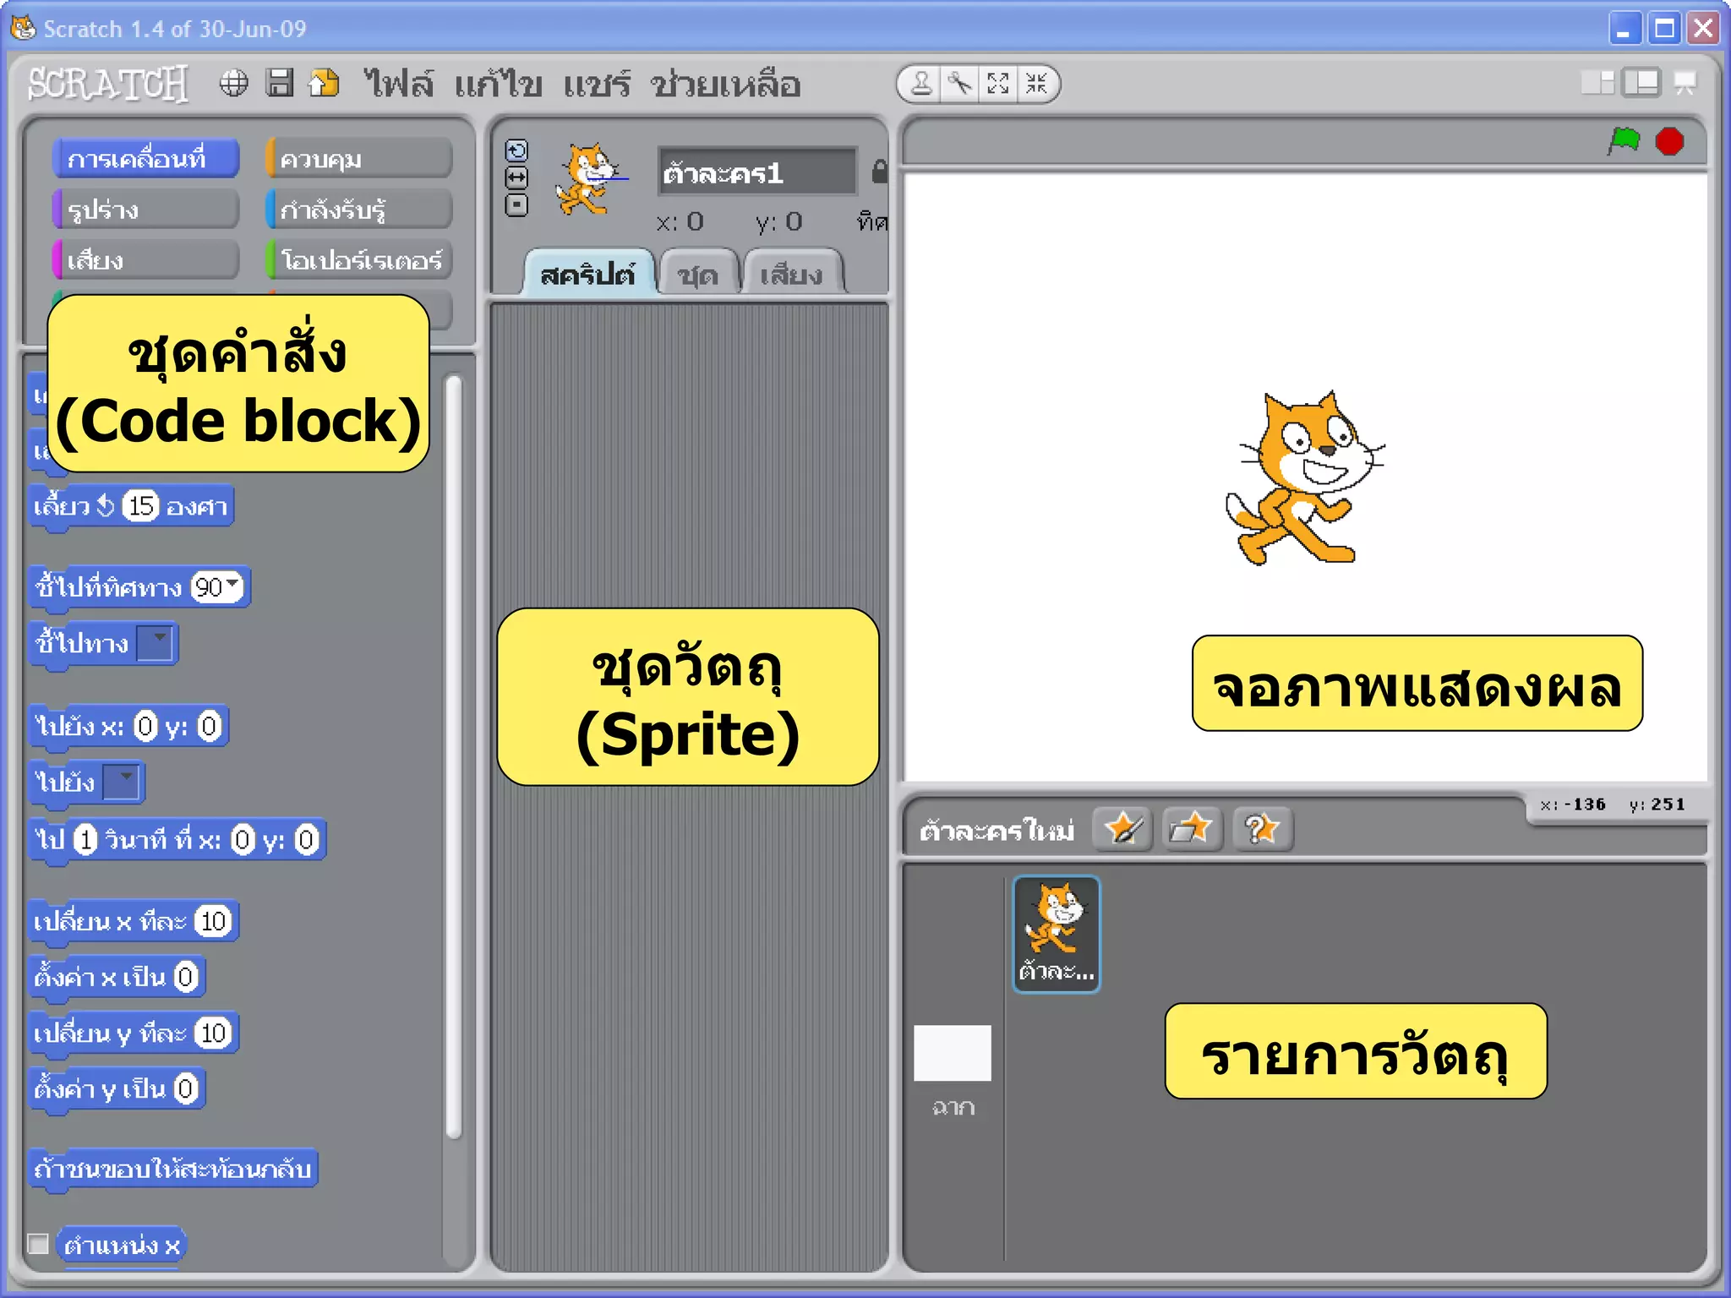Select the การเคลื่อนที่ block category
This screenshot has height=1298, width=1731.
[145, 159]
